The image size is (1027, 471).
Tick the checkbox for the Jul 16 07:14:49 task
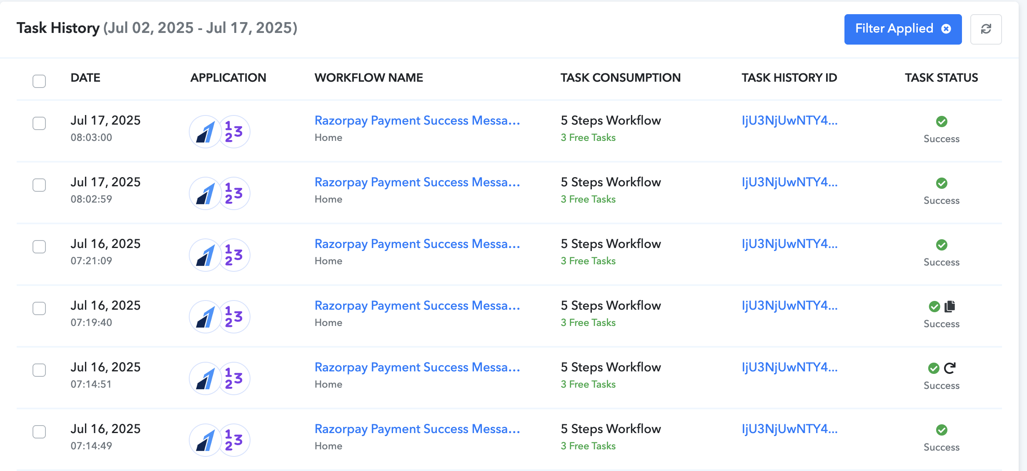pyautogui.click(x=39, y=432)
